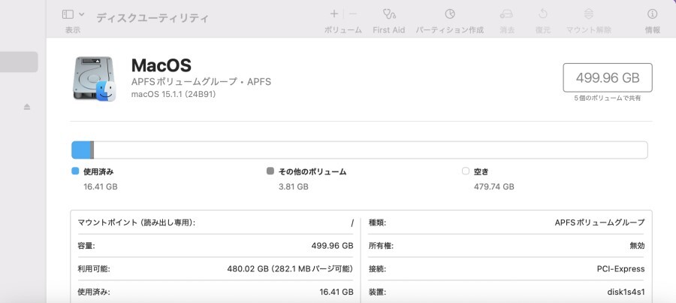This screenshot has width=676, height=303.
Task: Click the First Aid toolbar label
Action: coord(389,30)
